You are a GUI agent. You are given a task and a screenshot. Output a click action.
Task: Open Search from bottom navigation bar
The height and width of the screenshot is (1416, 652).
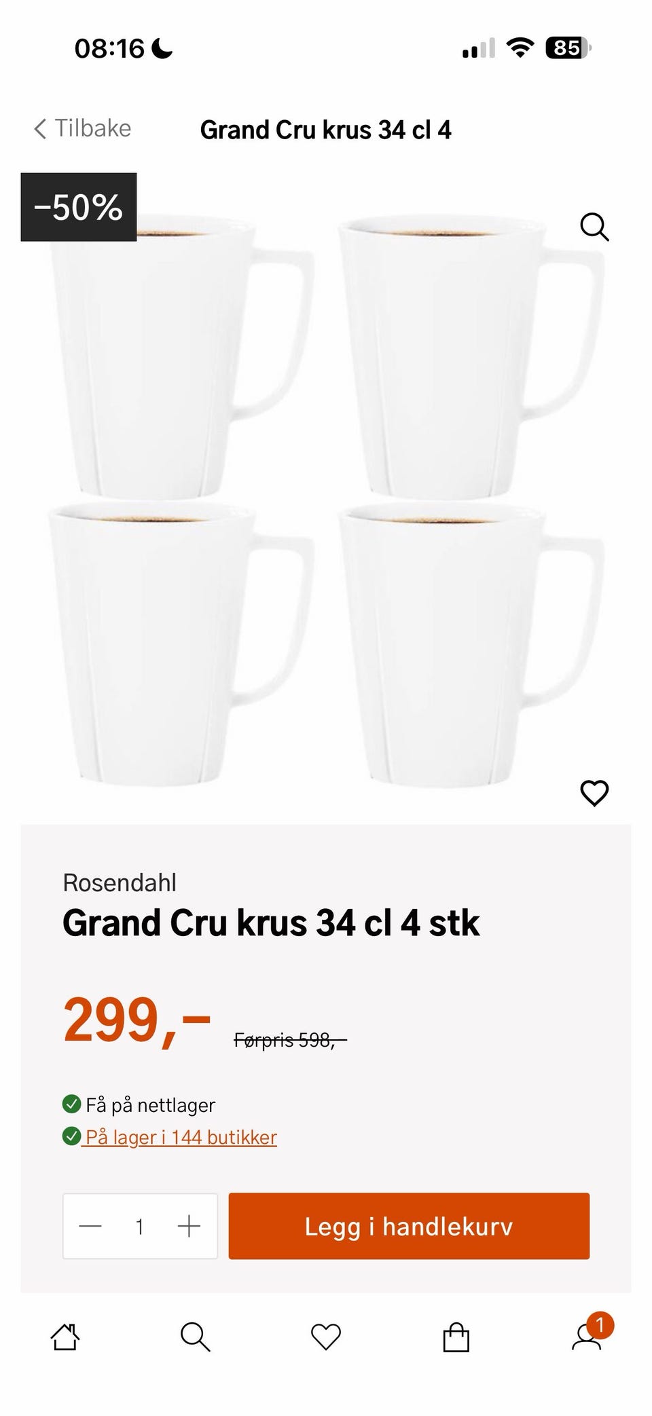(x=195, y=1337)
